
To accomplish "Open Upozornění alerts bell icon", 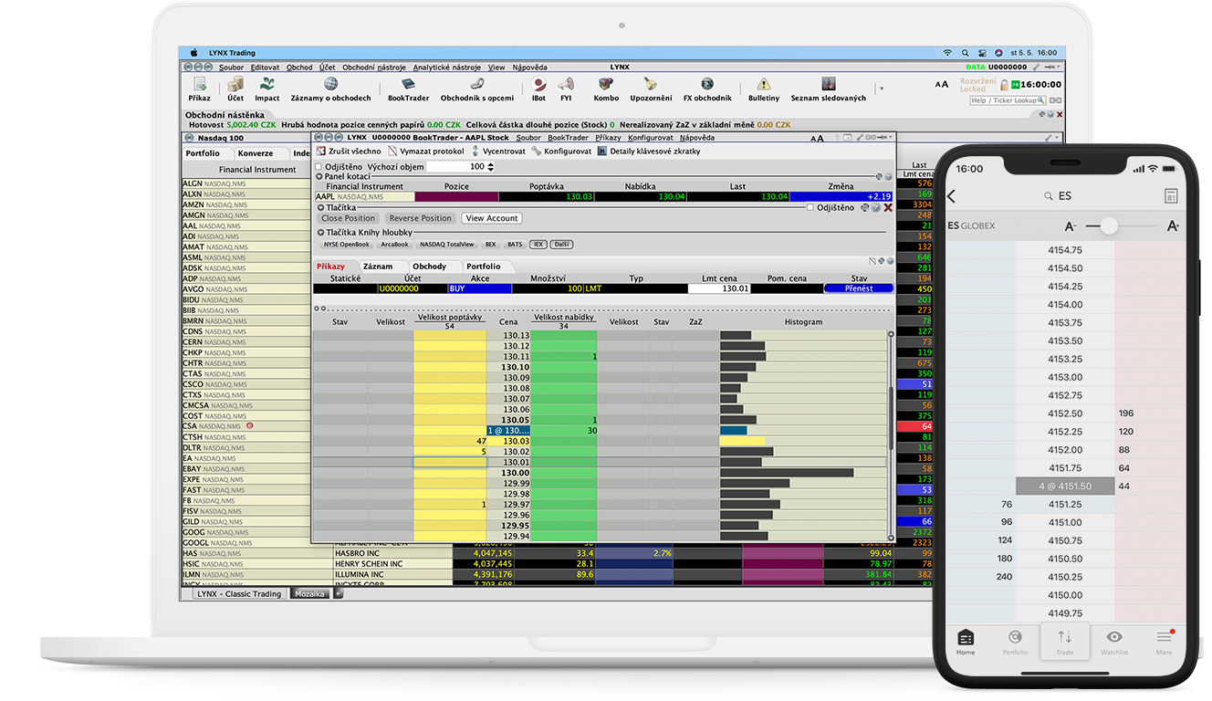I will coord(651,89).
